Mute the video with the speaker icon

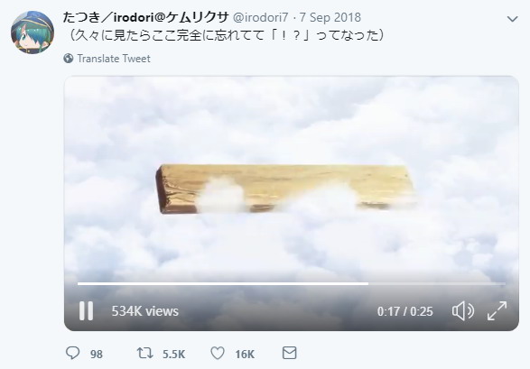click(463, 310)
